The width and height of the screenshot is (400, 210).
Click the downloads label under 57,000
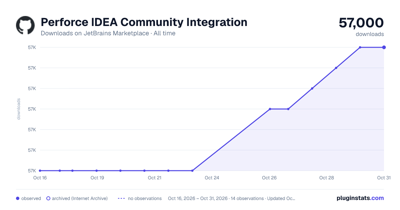(x=370, y=34)
